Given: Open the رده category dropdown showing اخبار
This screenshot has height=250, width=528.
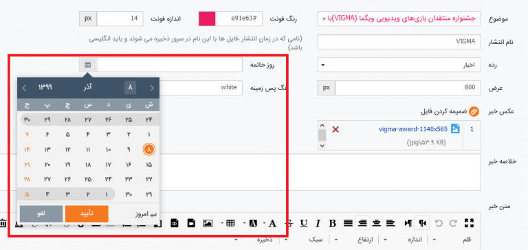Looking at the screenshot, I should (399, 65).
